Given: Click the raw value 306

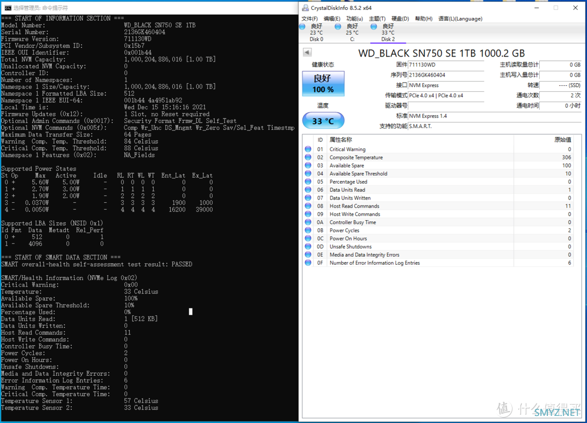Looking at the screenshot, I should pyautogui.click(x=566, y=157).
